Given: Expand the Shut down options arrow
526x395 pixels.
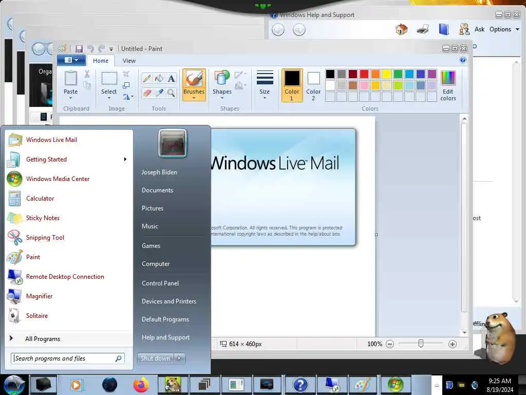Looking at the screenshot, I should pos(179,358).
